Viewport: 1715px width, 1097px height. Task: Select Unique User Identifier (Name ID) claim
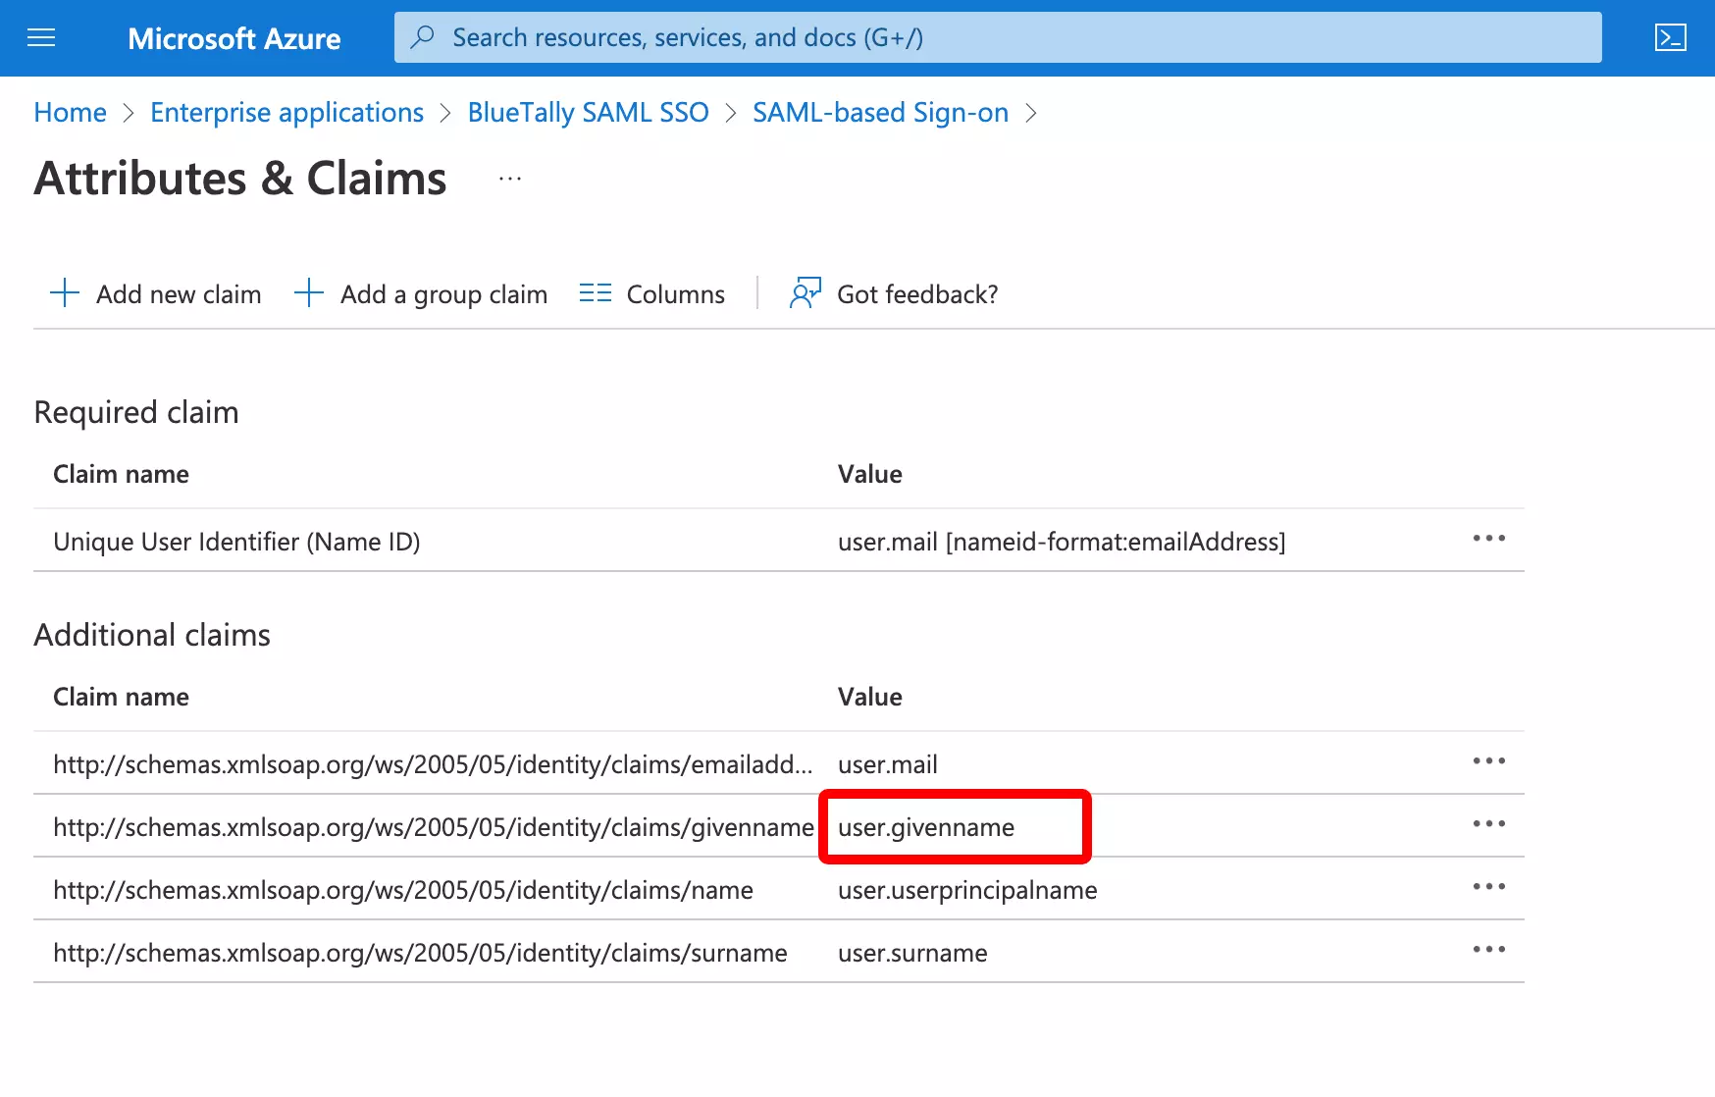pos(236,542)
